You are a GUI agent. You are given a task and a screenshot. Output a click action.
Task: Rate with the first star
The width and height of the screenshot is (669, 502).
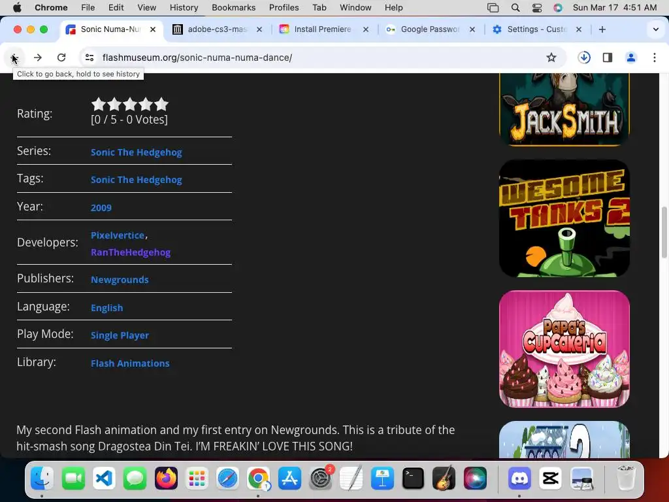[98, 104]
